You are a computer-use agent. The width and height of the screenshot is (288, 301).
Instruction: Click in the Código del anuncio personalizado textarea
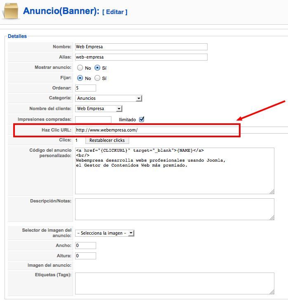pyautogui.click(x=175, y=171)
